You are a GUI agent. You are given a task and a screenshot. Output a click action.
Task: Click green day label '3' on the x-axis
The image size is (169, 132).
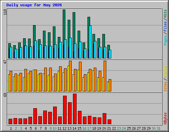pyautogui.click(x=21, y=128)
